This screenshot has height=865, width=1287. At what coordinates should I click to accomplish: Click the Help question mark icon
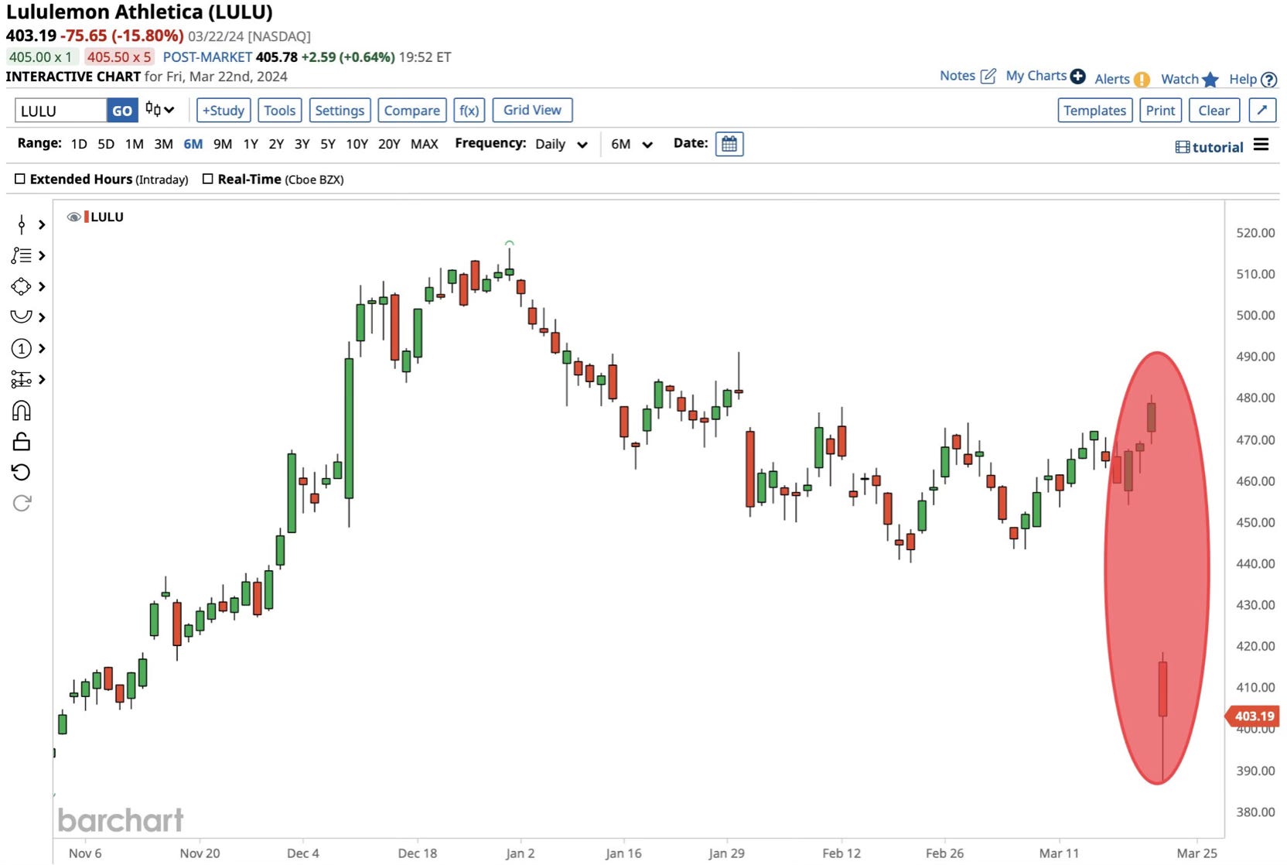coord(1268,79)
